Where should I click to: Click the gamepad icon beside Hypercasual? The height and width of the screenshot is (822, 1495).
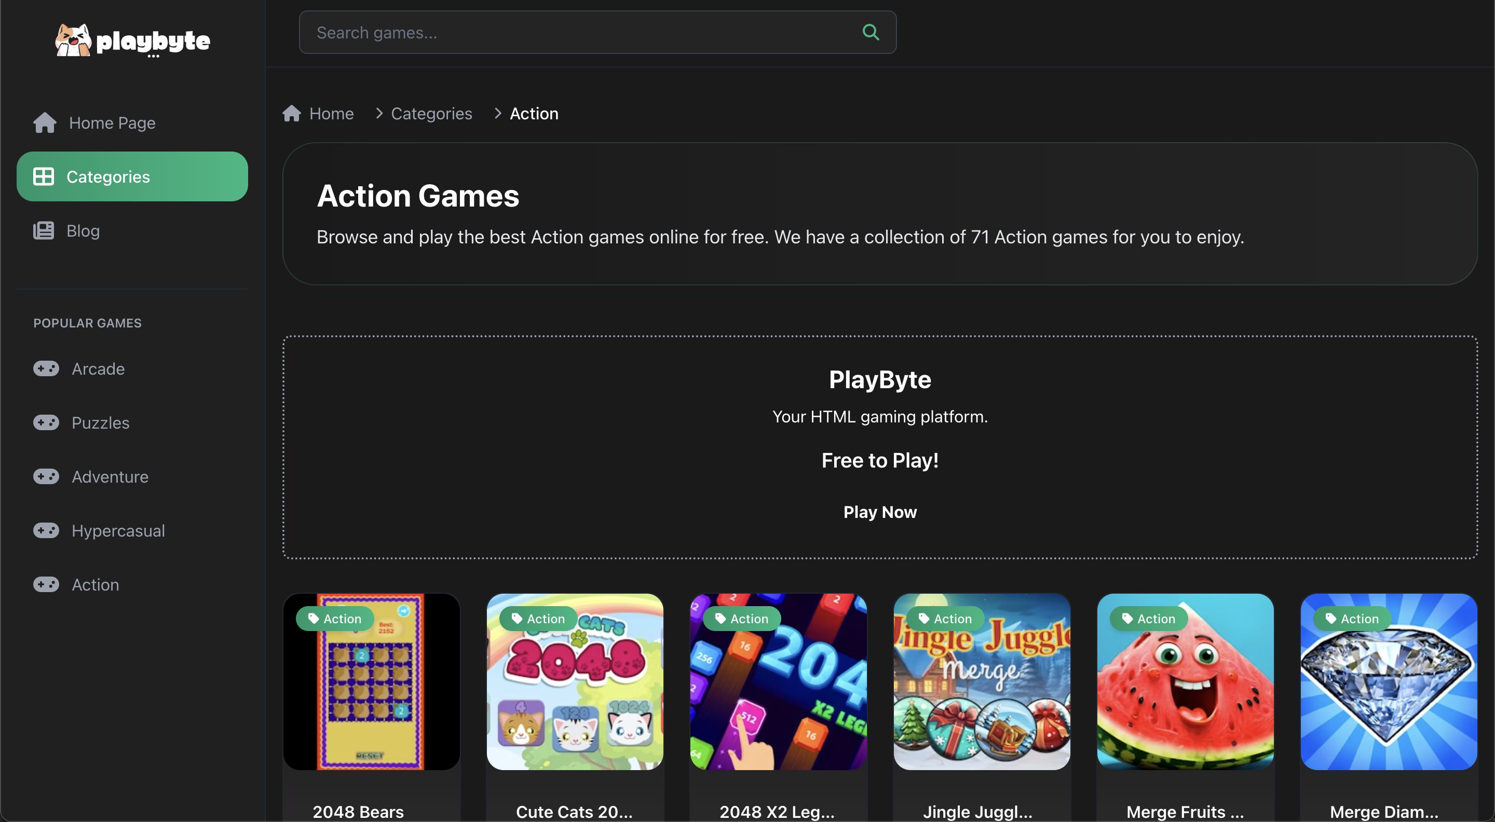pos(46,530)
